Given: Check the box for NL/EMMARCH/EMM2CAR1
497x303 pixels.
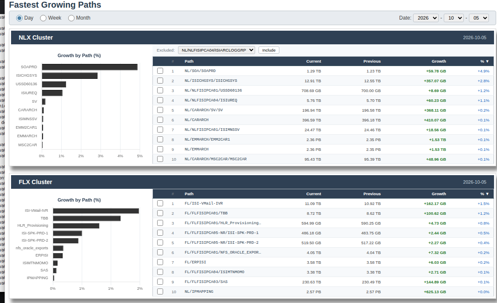Looking at the screenshot, I should [x=160, y=140].
